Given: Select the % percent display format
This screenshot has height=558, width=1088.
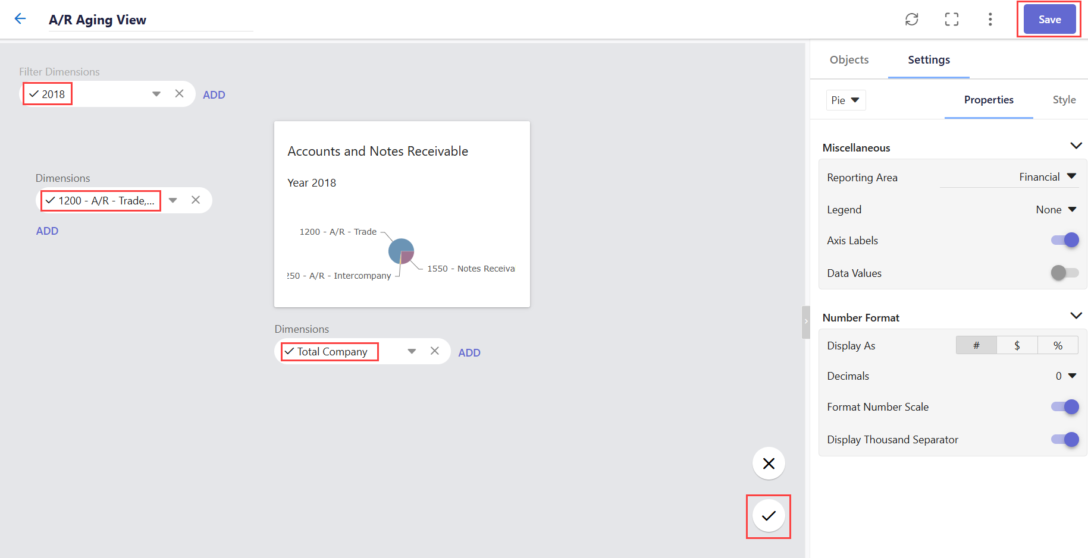Looking at the screenshot, I should click(1058, 345).
